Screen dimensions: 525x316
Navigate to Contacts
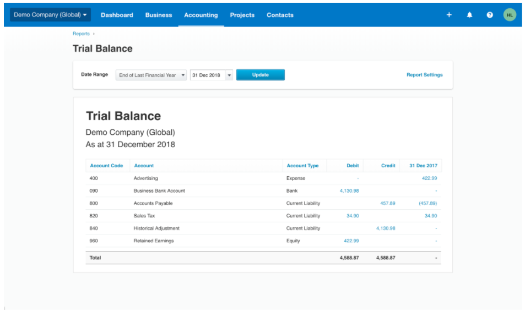280,15
